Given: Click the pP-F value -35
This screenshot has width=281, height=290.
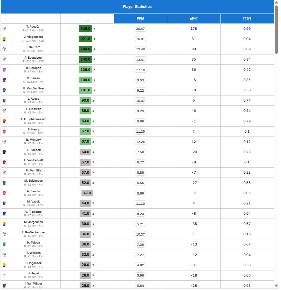Looking at the screenshot, I should (x=193, y=224).
